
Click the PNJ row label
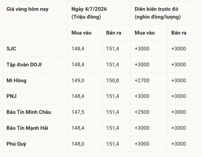[x=12, y=96]
